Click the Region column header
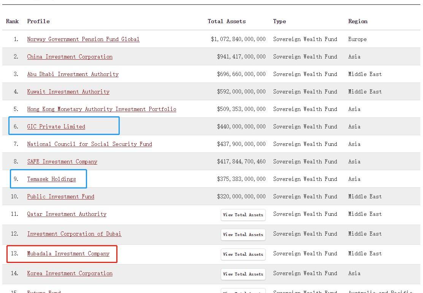This screenshot has height=293, width=423. 358,21
